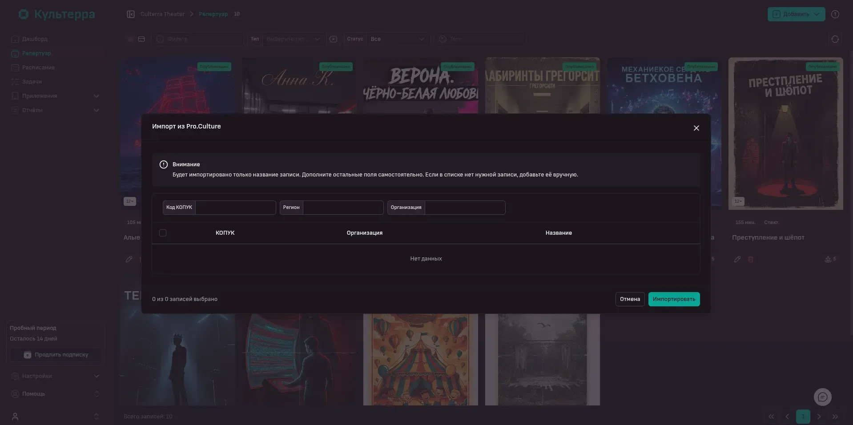The image size is (853, 425).
Task: Delete the Преступление и шёпот entry with the trash icon
Action: pyautogui.click(x=751, y=259)
